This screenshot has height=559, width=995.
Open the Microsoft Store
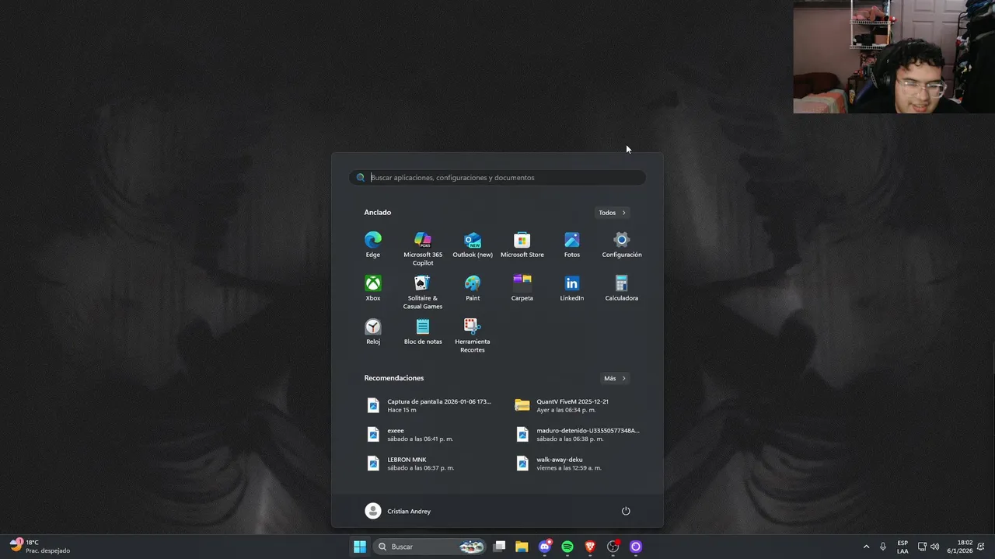click(x=522, y=245)
